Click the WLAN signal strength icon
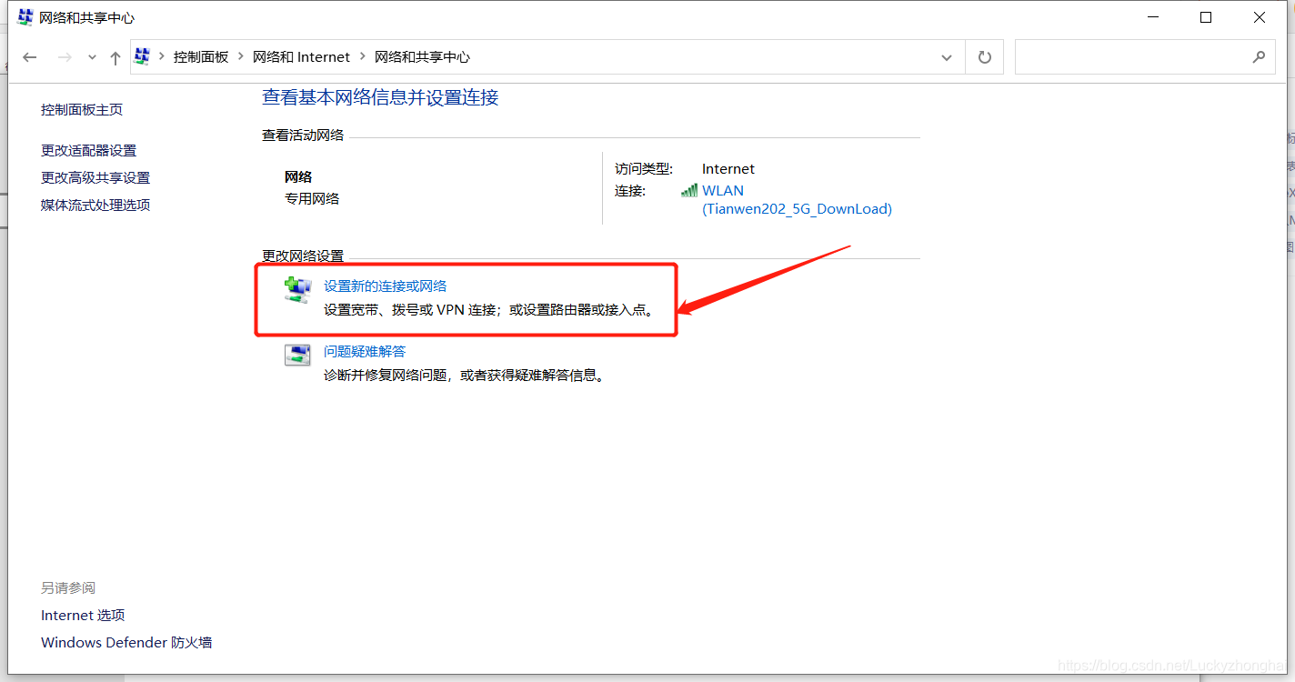This screenshot has height=682, width=1295. (689, 191)
